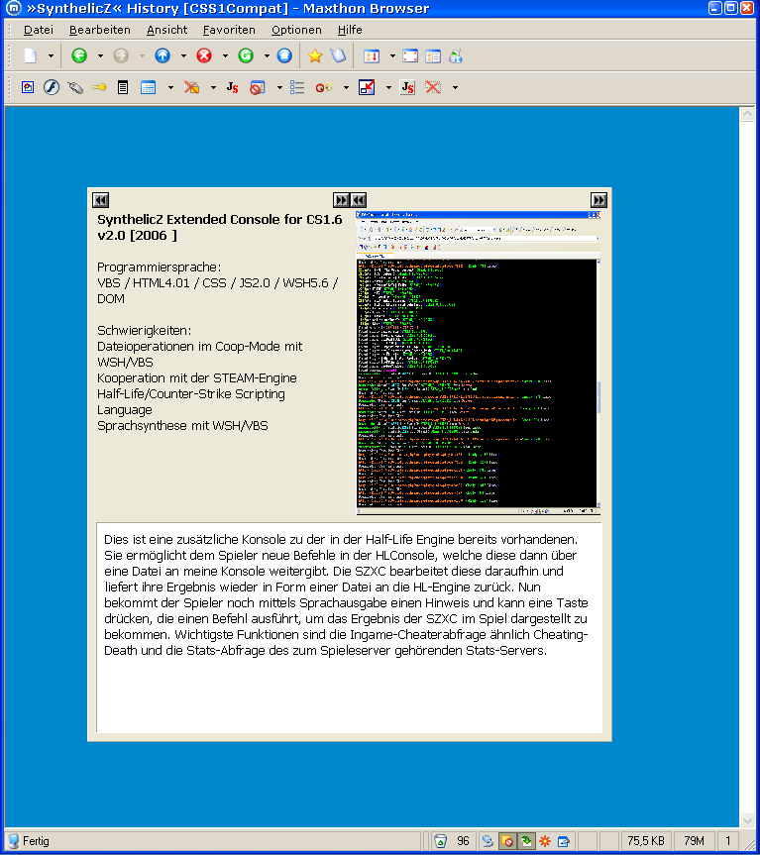The width and height of the screenshot is (760, 855).
Task: Open dropdown beside the red-yellow circles icon
Action: tap(346, 87)
